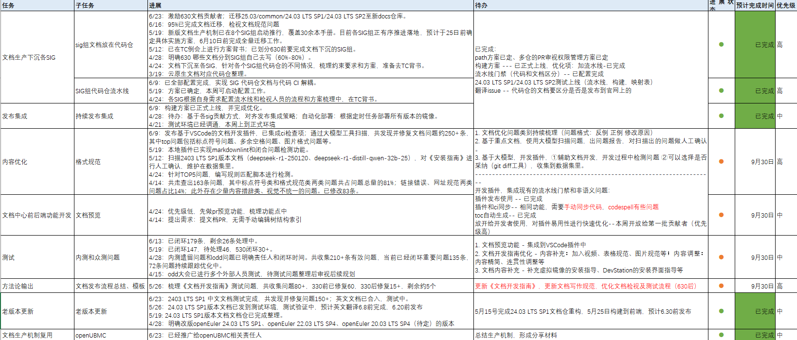The width and height of the screenshot is (797, 340).
Task: Click the 文档发布流程总结、模板 subtask cell
Action: (110, 286)
